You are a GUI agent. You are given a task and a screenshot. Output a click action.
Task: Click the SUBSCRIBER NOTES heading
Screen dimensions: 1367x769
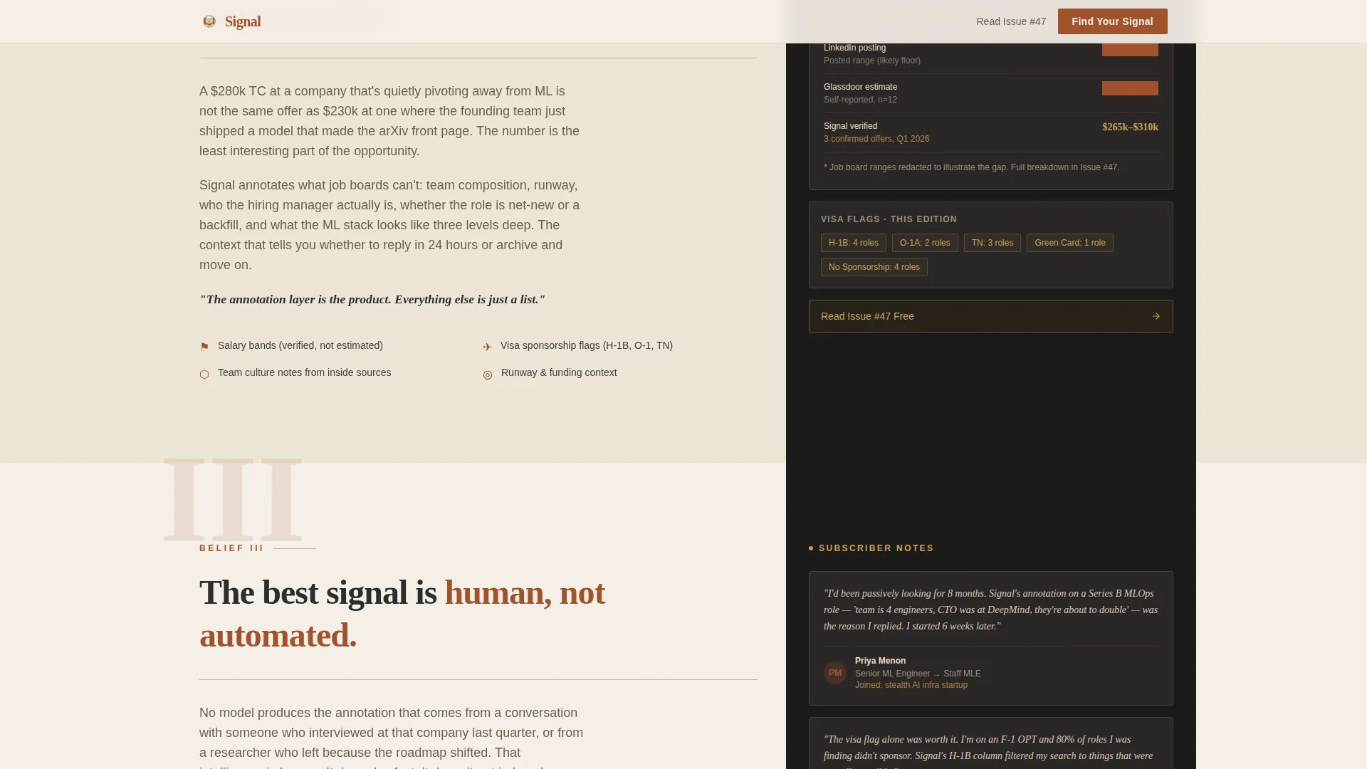click(876, 548)
